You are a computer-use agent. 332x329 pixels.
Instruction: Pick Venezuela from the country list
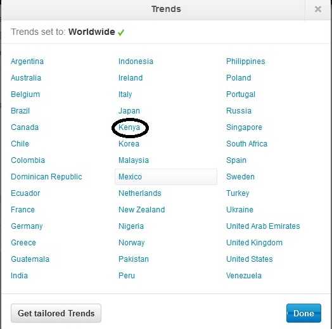click(x=244, y=276)
